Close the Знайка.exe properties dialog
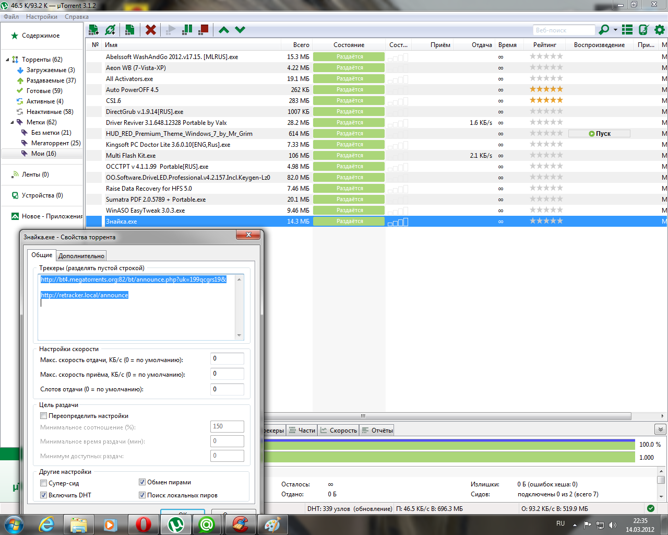The image size is (668, 535). pos(248,235)
